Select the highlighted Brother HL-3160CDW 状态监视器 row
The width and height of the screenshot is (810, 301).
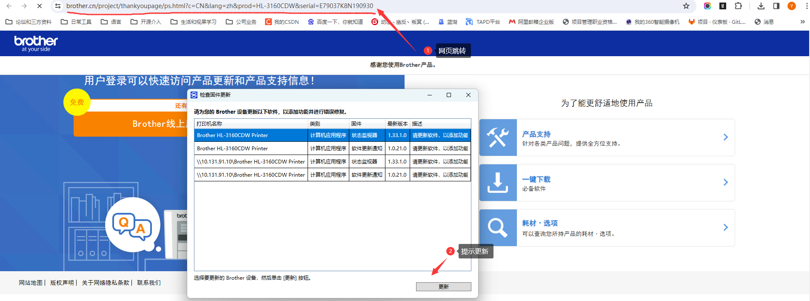(333, 135)
